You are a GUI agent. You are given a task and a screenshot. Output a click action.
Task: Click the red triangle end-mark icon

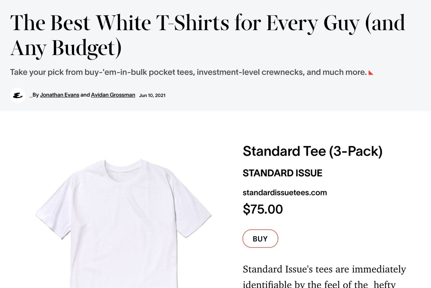click(x=371, y=73)
